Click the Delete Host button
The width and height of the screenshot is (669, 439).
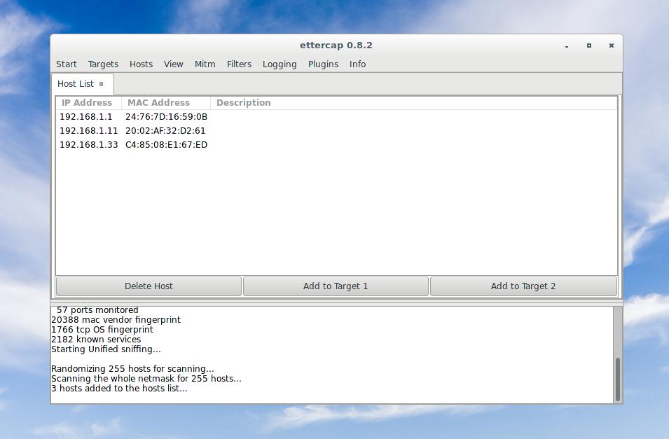pos(149,286)
